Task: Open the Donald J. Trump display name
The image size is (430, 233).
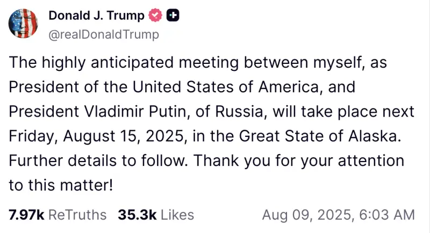Action: [97, 16]
